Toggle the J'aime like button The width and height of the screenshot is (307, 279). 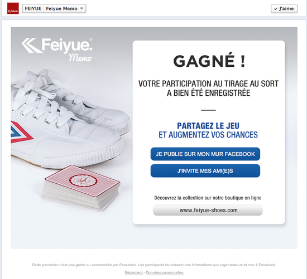click(x=284, y=8)
